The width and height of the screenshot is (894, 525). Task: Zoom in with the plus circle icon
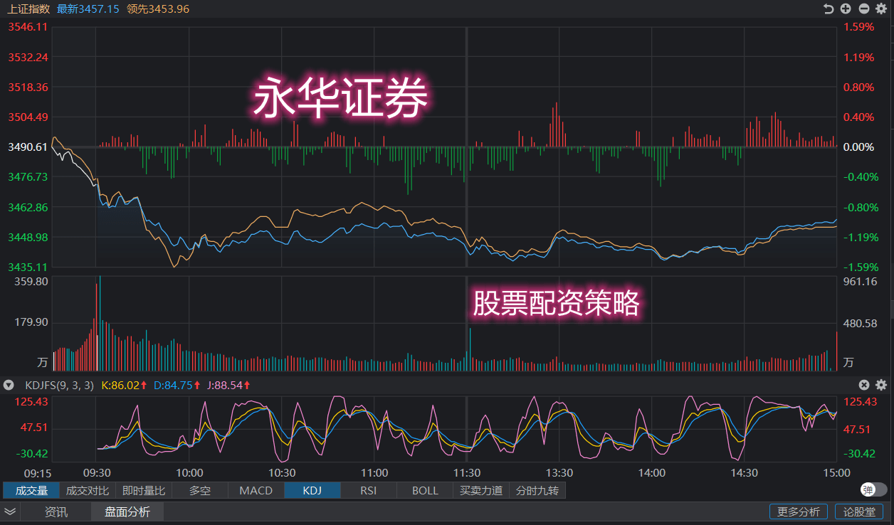[x=846, y=9]
